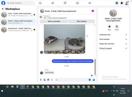Image resolution: width=132 pixels, height=97 pixels.
Task: Attach a photo with image icon
Action: pyautogui.click(x=45, y=80)
